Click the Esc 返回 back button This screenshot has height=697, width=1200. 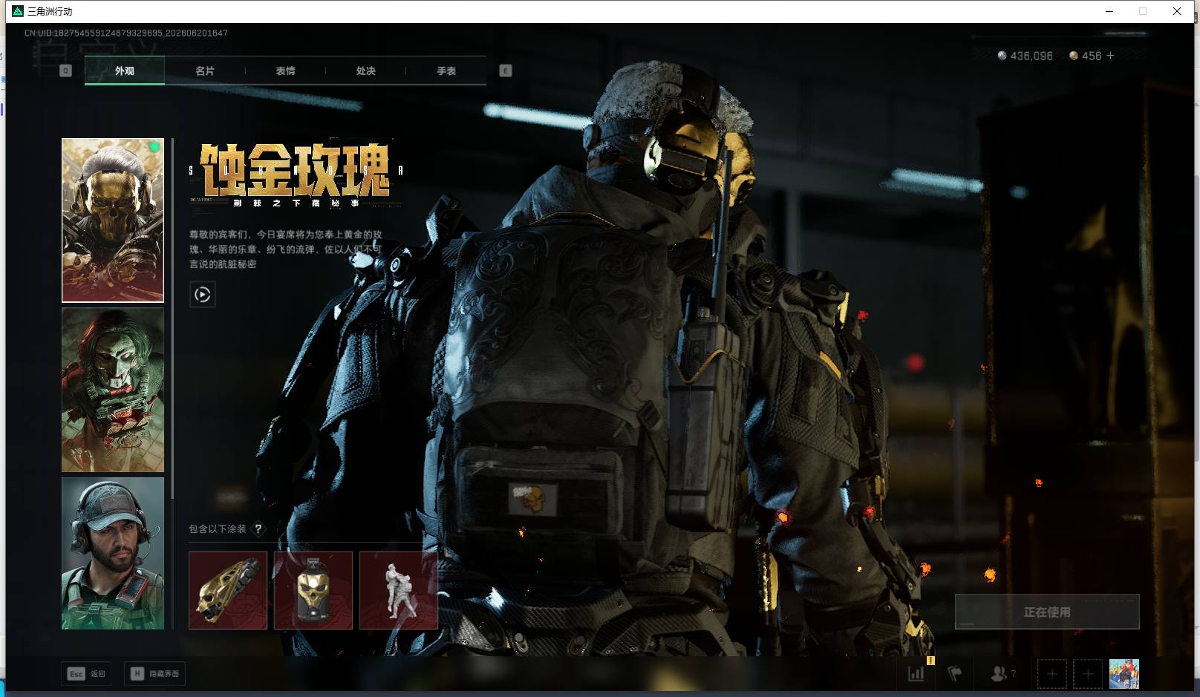pyautogui.click(x=87, y=673)
